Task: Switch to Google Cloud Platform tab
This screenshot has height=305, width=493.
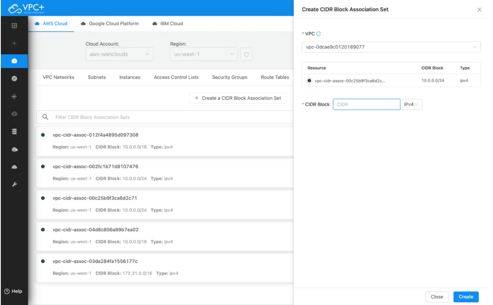Action: [110, 23]
